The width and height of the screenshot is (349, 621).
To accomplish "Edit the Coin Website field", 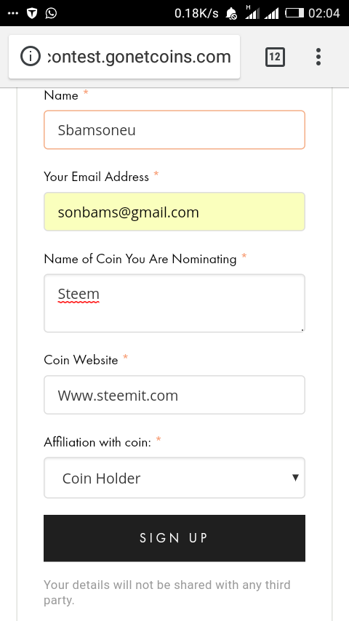I will (x=174, y=395).
